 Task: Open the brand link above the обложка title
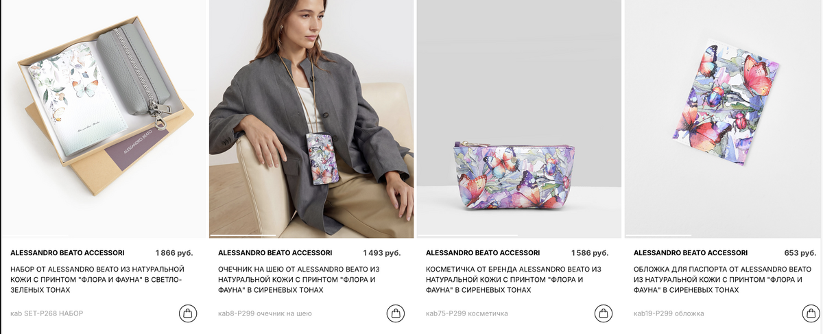coord(691,253)
